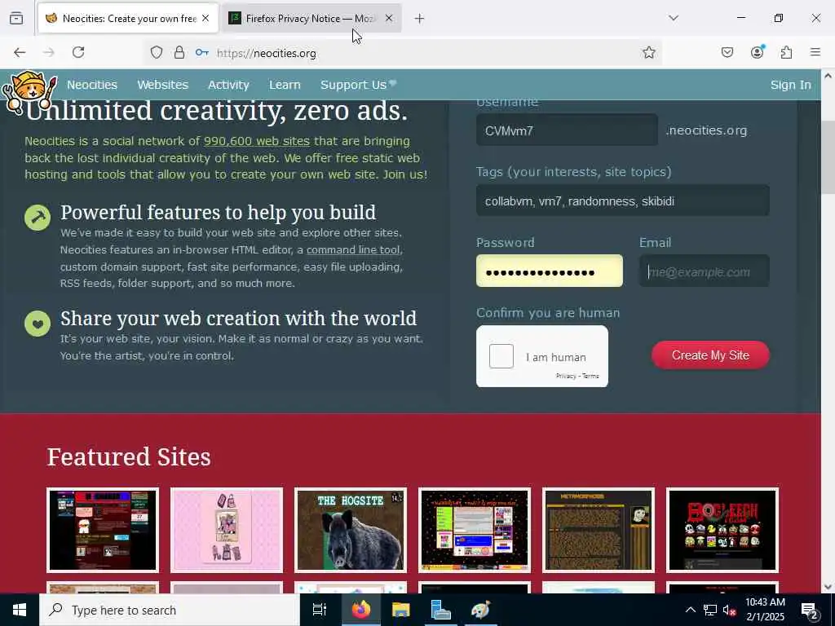Open the captcha Terms link
Viewport: 835px width, 626px height.
coord(590,376)
